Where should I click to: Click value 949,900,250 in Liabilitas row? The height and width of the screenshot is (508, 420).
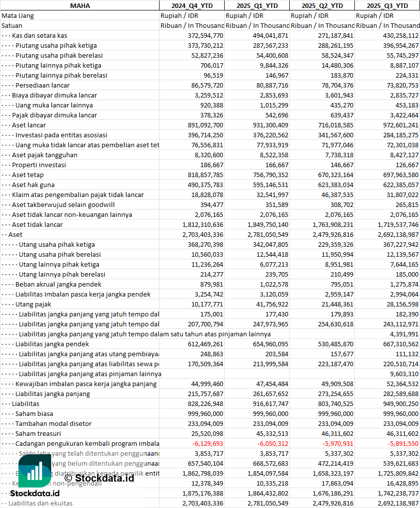tap(401, 404)
